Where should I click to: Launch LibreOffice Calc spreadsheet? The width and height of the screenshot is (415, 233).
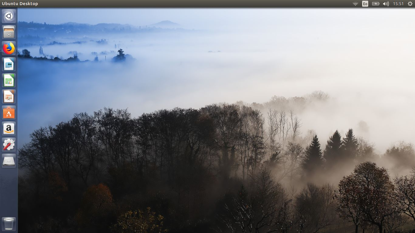pos(9,80)
